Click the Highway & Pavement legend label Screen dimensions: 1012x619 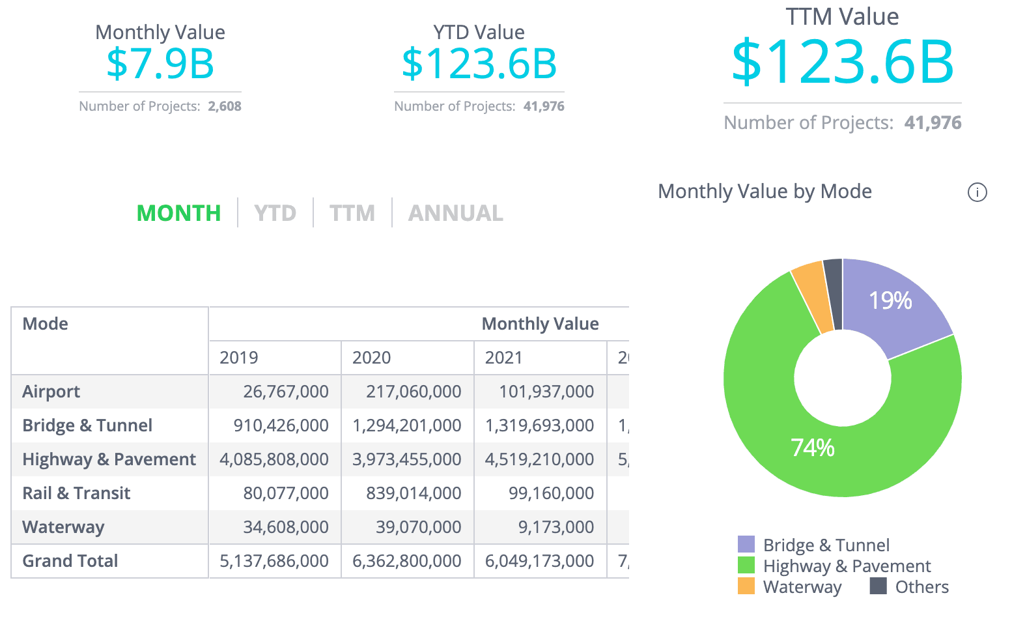[847, 566]
